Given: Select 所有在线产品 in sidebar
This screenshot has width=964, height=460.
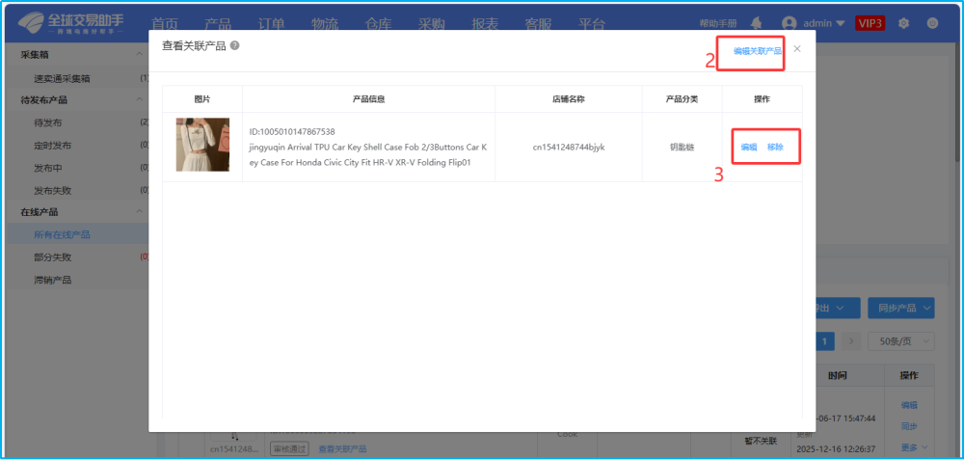Looking at the screenshot, I should coord(62,234).
